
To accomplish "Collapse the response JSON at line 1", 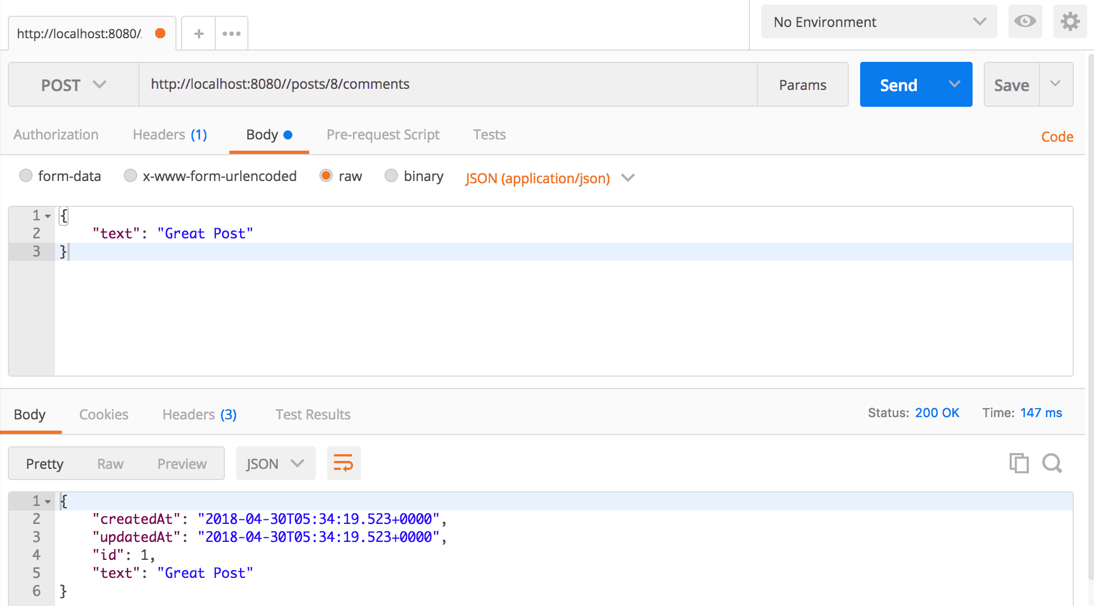I will point(47,500).
